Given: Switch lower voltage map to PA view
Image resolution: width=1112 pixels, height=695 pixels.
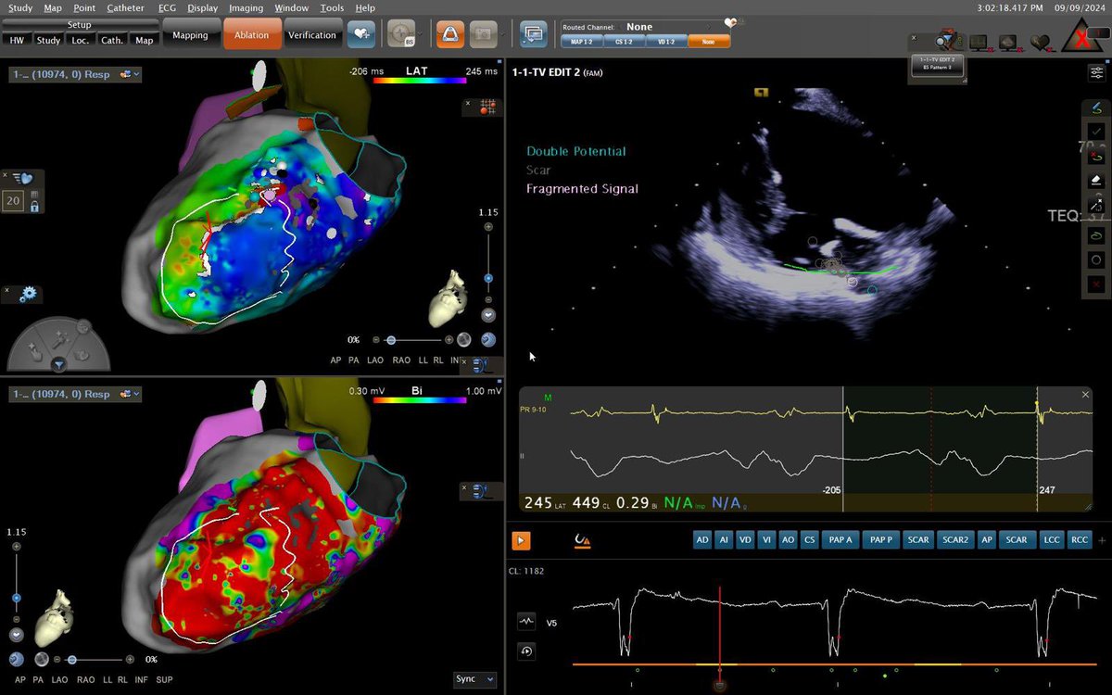Looking at the screenshot, I should 36,680.
